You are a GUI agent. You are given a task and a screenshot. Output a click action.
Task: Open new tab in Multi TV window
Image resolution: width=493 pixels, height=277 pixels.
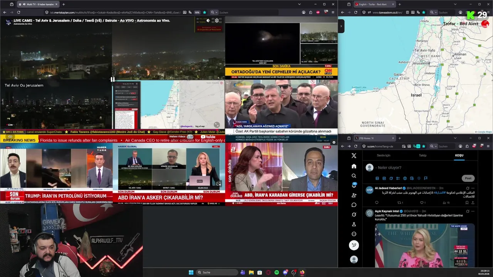pyautogui.click(x=64, y=4)
